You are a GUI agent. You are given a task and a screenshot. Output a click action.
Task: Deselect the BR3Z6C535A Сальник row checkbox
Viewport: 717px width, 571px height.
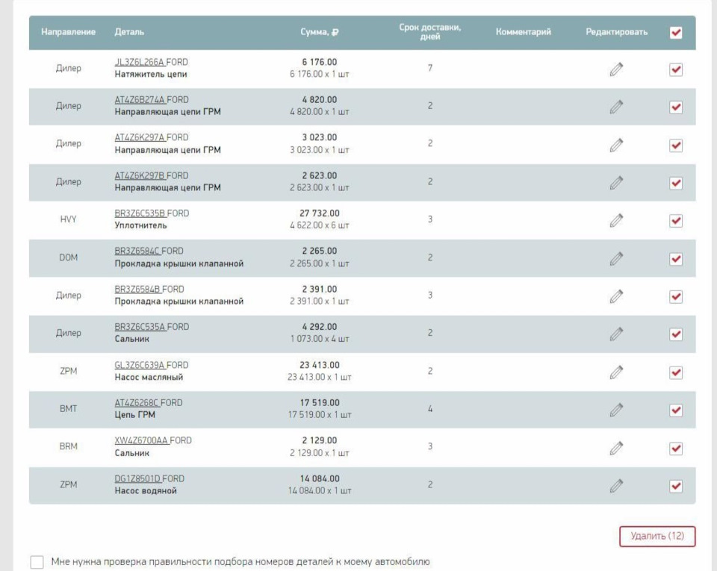pyautogui.click(x=676, y=334)
